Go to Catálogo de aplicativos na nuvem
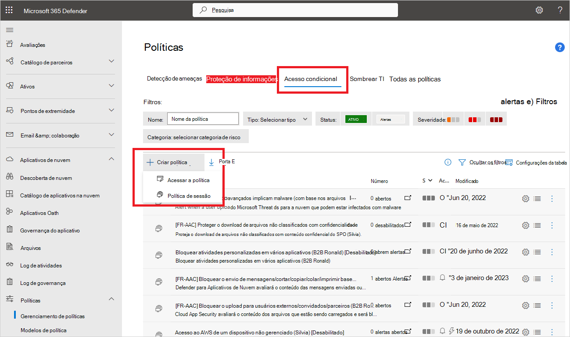 click(x=60, y=196)
